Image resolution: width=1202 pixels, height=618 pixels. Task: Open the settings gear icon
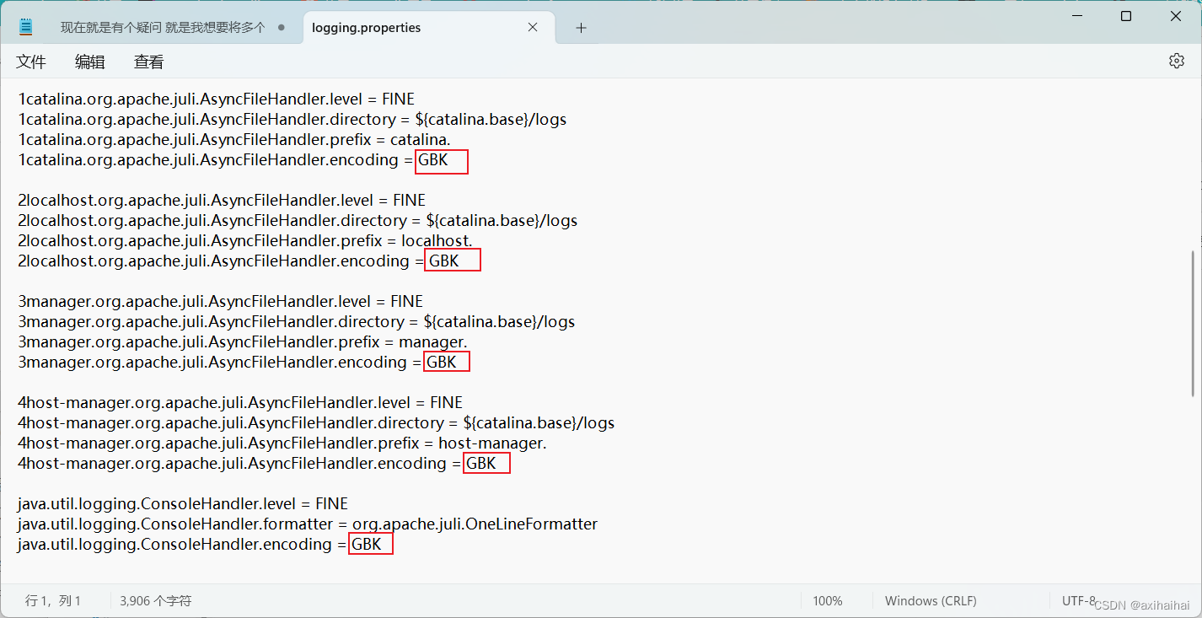1177,61
